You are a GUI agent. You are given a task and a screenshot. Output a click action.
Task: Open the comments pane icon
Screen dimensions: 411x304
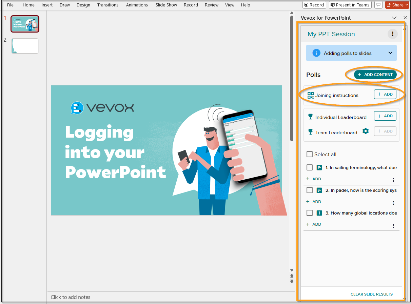point(379,5)
